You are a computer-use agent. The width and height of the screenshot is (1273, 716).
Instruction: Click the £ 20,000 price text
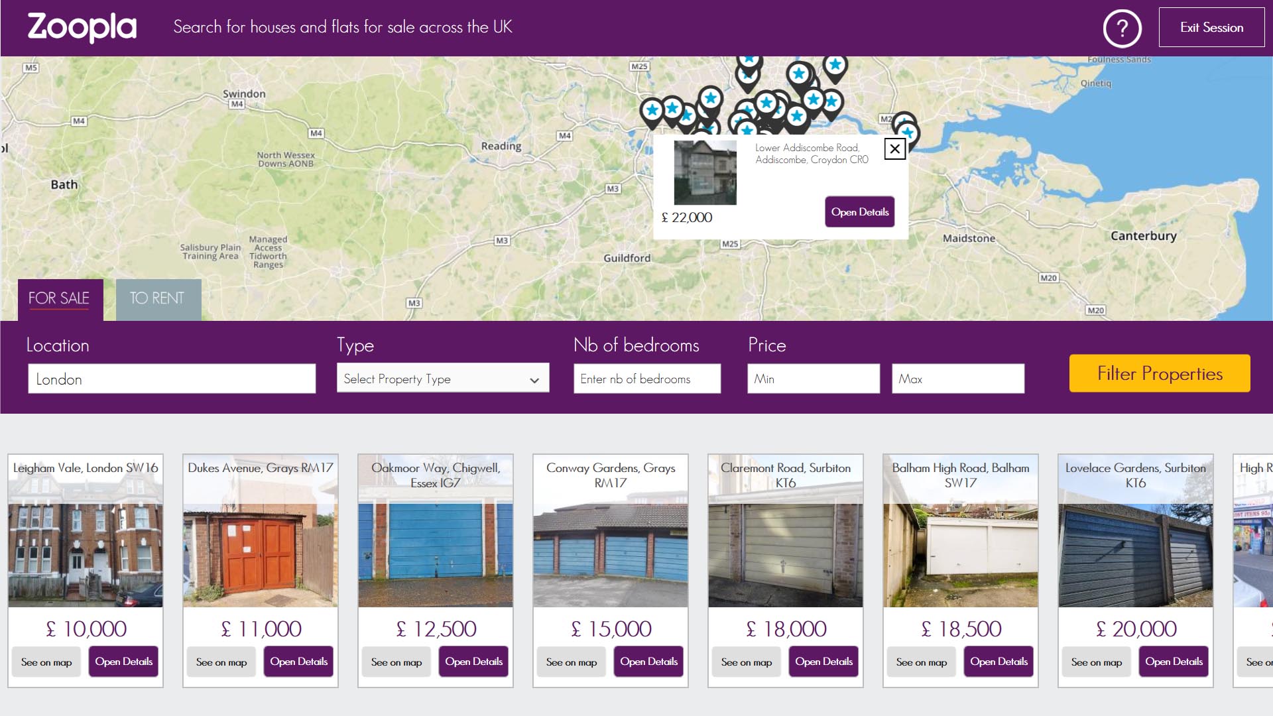(x=1136, y=628)
